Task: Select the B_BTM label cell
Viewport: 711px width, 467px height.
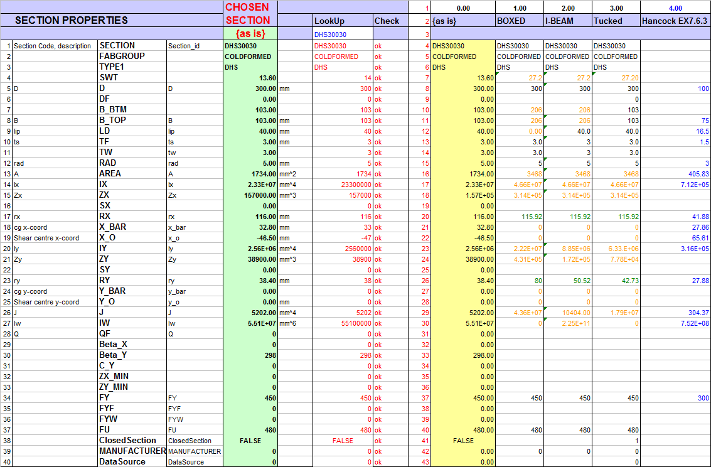Action: pos(132,110)
